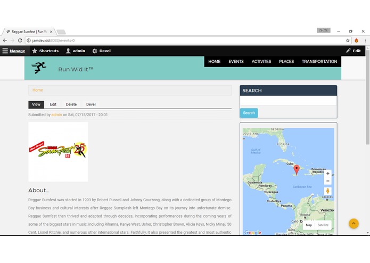Zoom out the map with minus button
This screenshot has height=263, width=370.
328,181
